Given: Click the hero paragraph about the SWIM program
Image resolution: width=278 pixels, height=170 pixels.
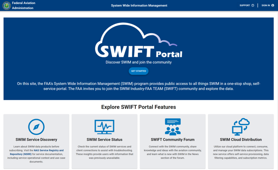Looking at the screenshot, I should (x=139, y=86).
